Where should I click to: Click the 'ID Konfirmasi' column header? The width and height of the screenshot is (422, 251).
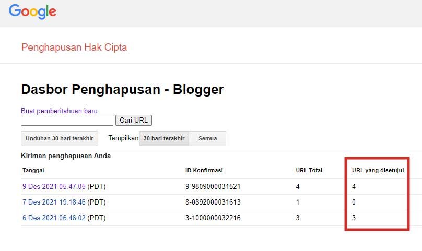coord(204,170)
